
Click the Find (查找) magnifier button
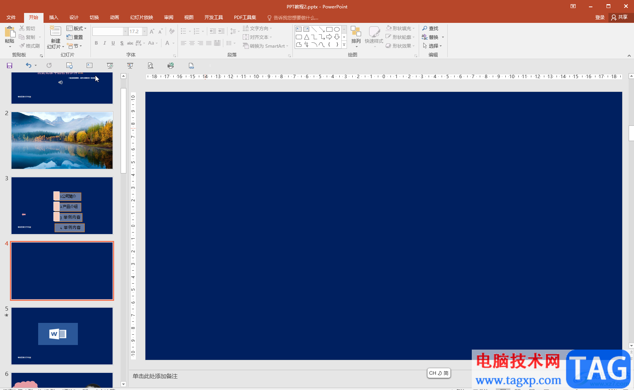click(x=430, y=28)
